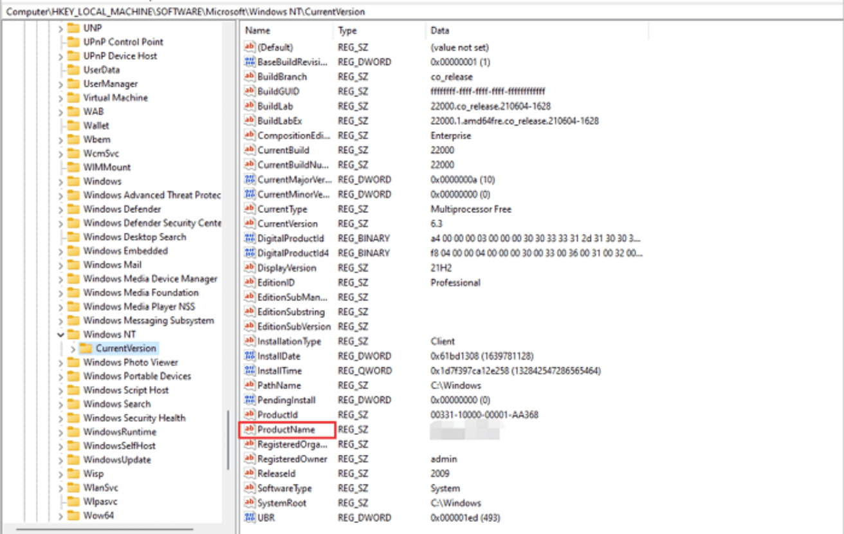Sort values by Name column header

point(257,30)
